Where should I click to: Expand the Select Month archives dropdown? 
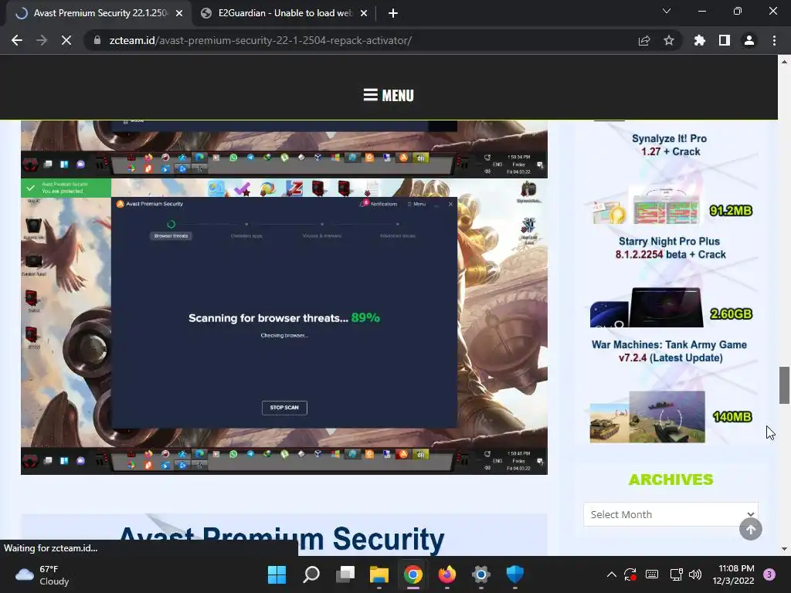point(670,514)
